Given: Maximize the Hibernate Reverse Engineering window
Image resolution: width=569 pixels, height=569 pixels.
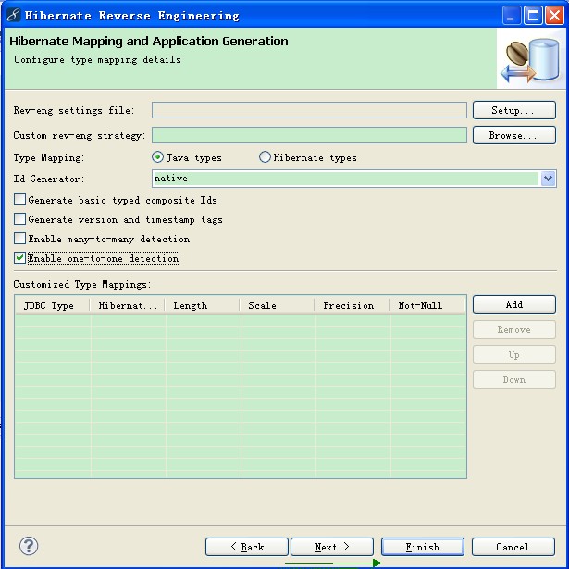Looking at the screenshot, I should coord(533,16).
